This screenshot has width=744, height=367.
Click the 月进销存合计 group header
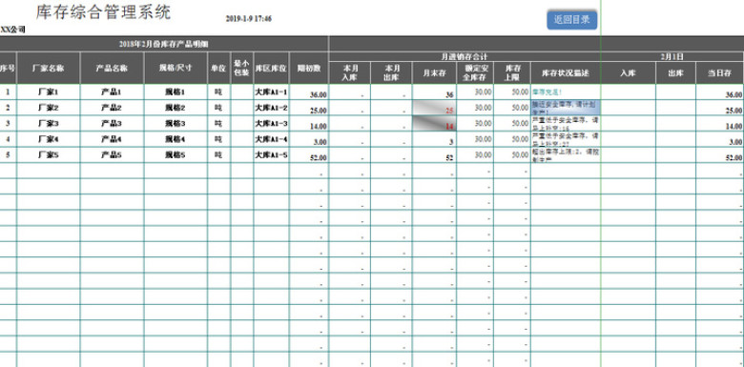tap(465, 56)
